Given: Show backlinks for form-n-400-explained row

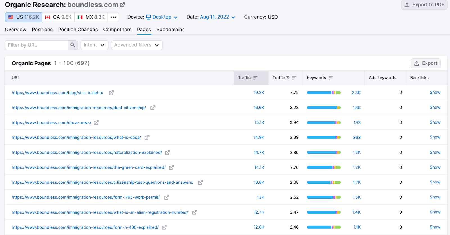Looking at the screenshot, I should coord(435,227).
